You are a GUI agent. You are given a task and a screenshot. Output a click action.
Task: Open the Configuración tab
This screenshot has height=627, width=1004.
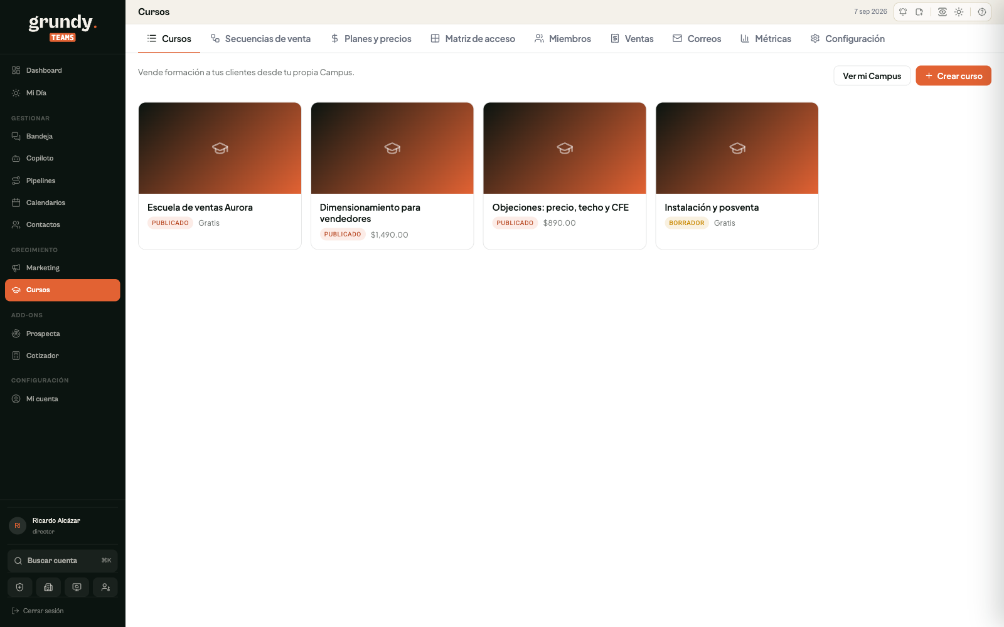click(847, 39)
